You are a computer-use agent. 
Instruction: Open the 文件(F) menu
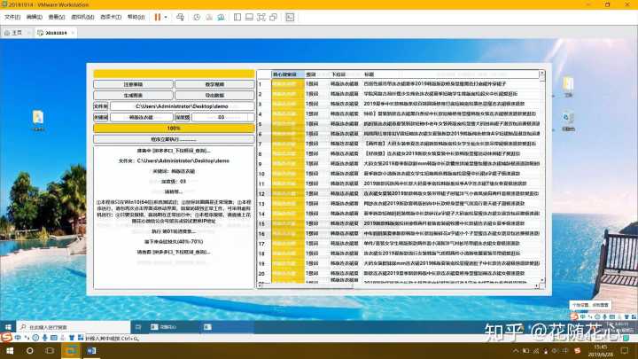point(12,17)
